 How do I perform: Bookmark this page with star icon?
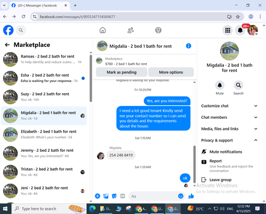[x=238, y=17]
